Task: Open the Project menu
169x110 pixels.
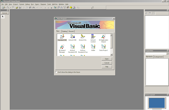Action: point(16,4)
